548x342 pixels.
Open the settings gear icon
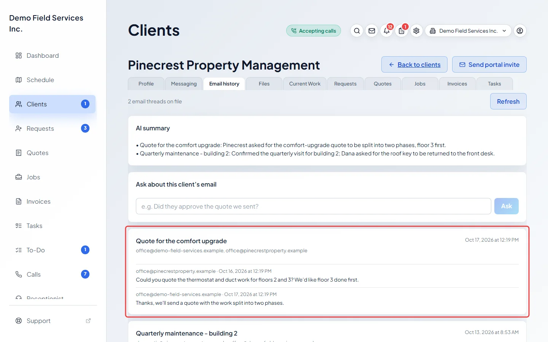coord(416,31)
